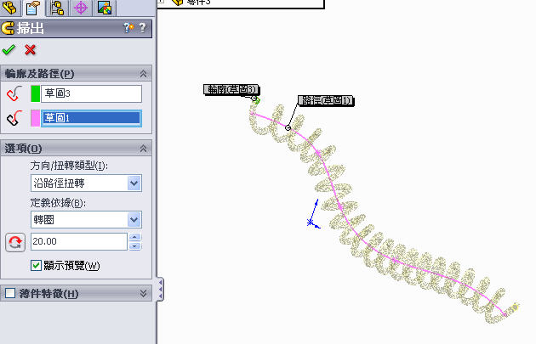Click the What's This help icon
This screenshot has height=344, width=536.
(128, 27)
